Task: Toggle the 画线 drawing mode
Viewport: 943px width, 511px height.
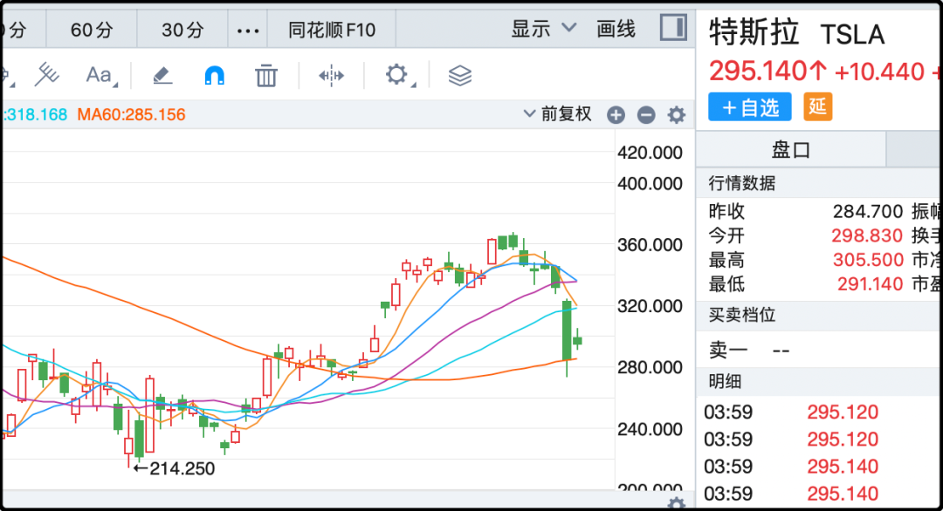Action: tap(616, 29)
